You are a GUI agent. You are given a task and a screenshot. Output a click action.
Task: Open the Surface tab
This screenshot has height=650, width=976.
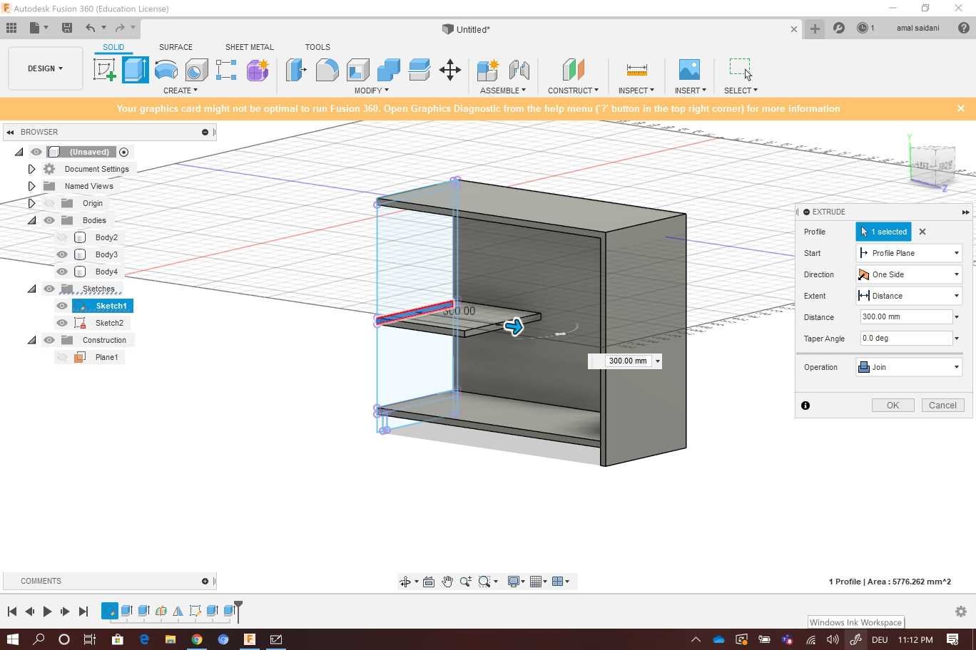click(176, 47)
